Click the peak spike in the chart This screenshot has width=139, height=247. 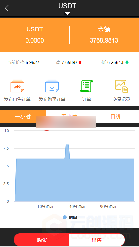pos(67,145)
